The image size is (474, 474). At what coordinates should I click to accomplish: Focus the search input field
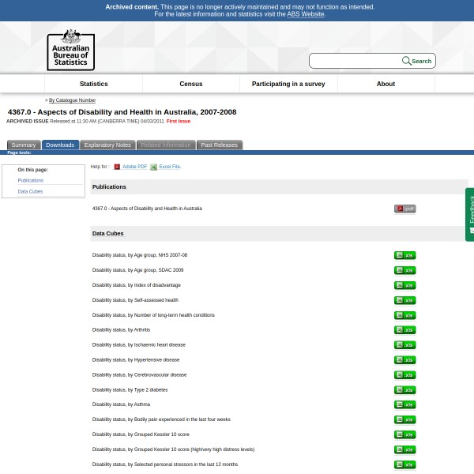pos(355,61)
